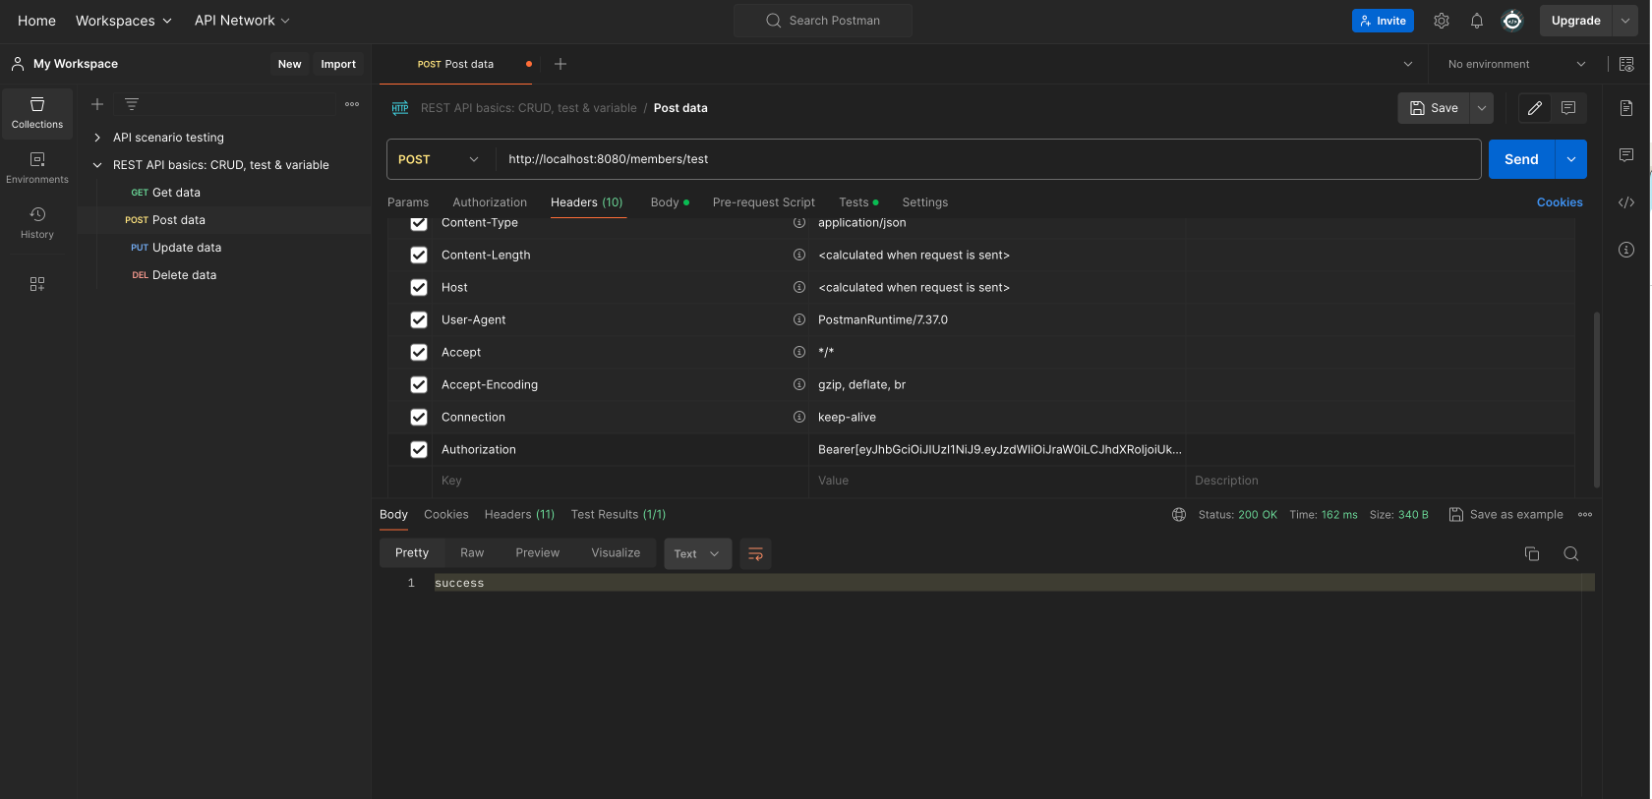Click the Search Postman box
Screen dimensions: 1652x799
click(x=823, y=21)
